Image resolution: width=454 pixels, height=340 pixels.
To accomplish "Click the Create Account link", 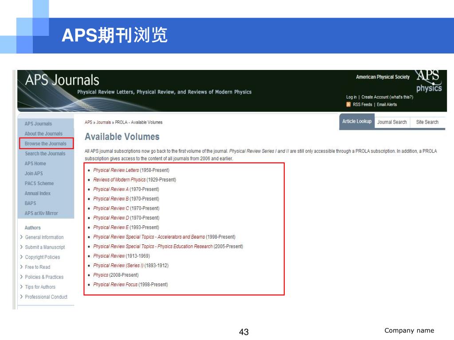I will 375,97.
